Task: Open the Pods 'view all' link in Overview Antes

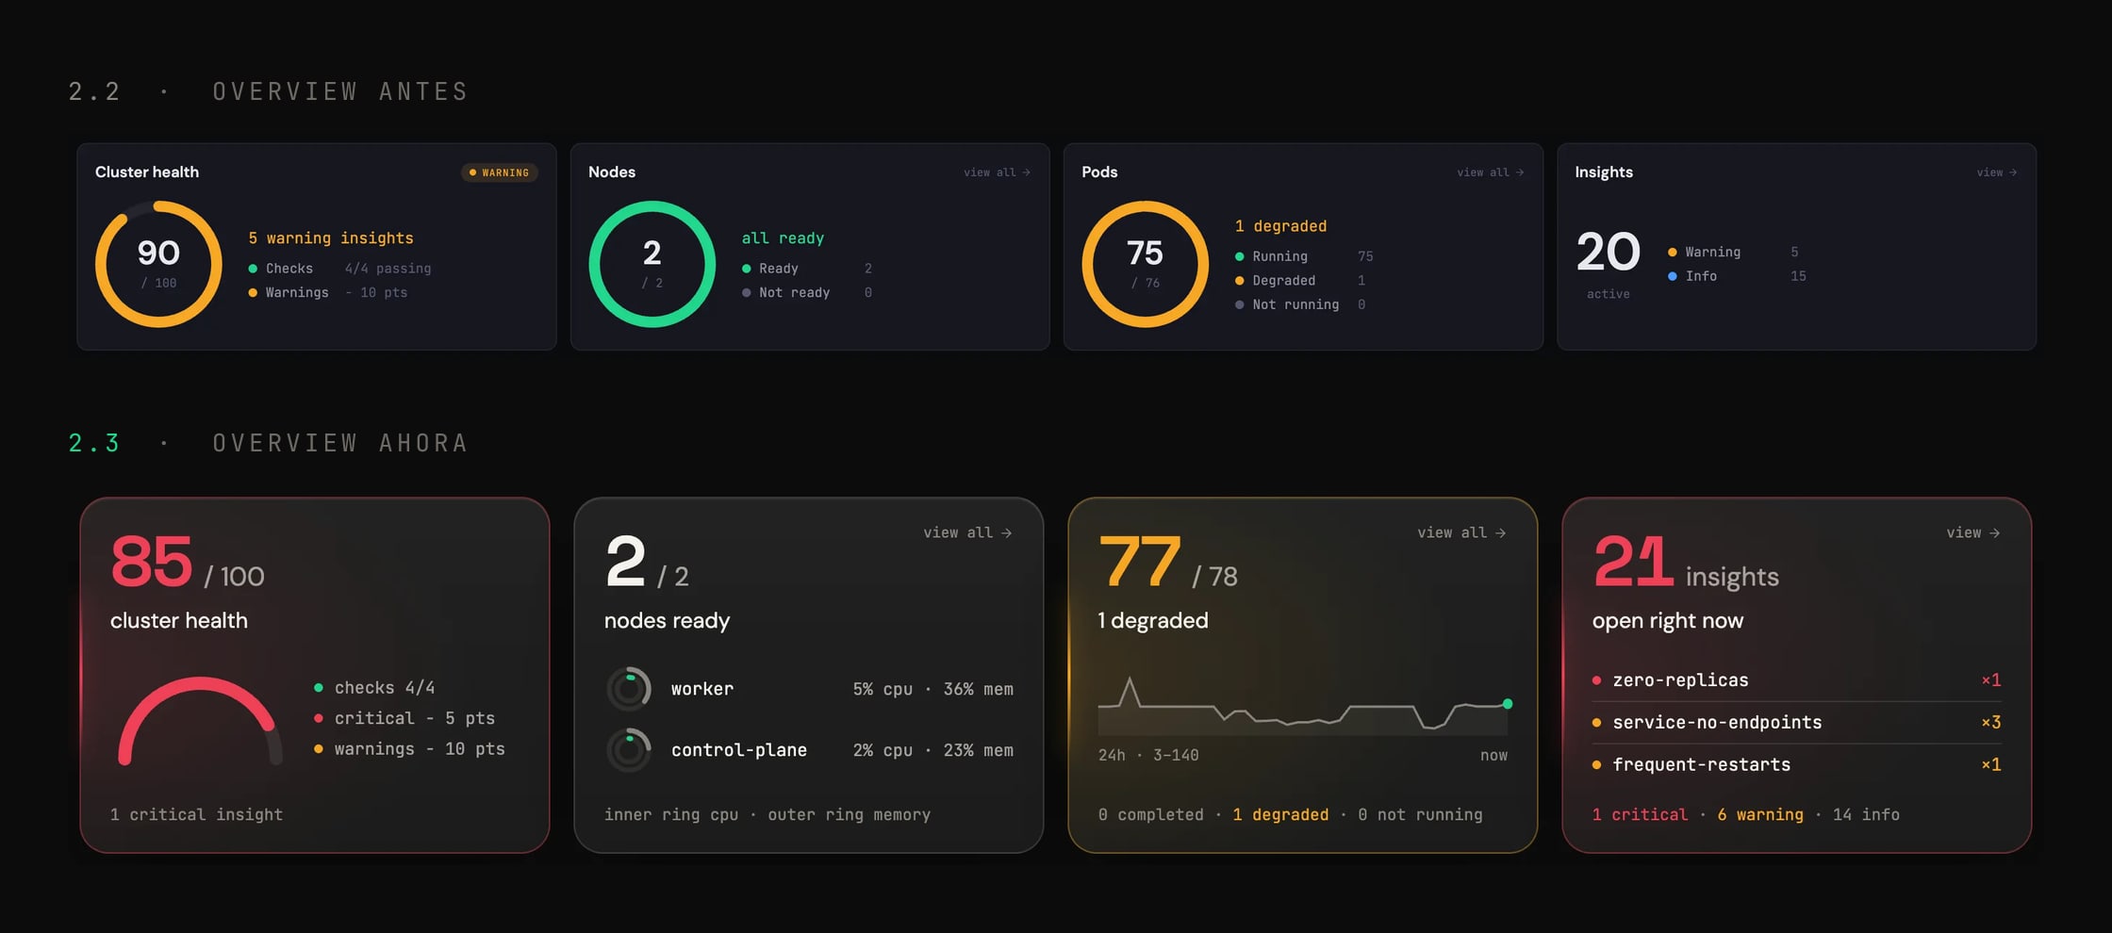Action: [x=1490, y=172]
